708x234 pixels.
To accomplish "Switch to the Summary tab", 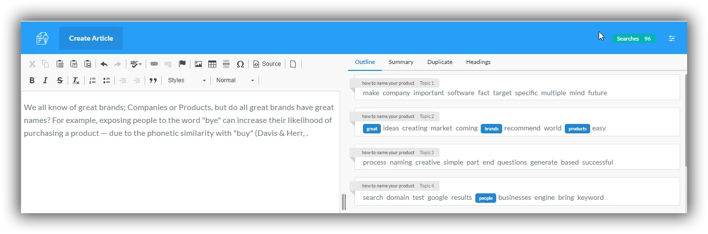I will [401, 62].
